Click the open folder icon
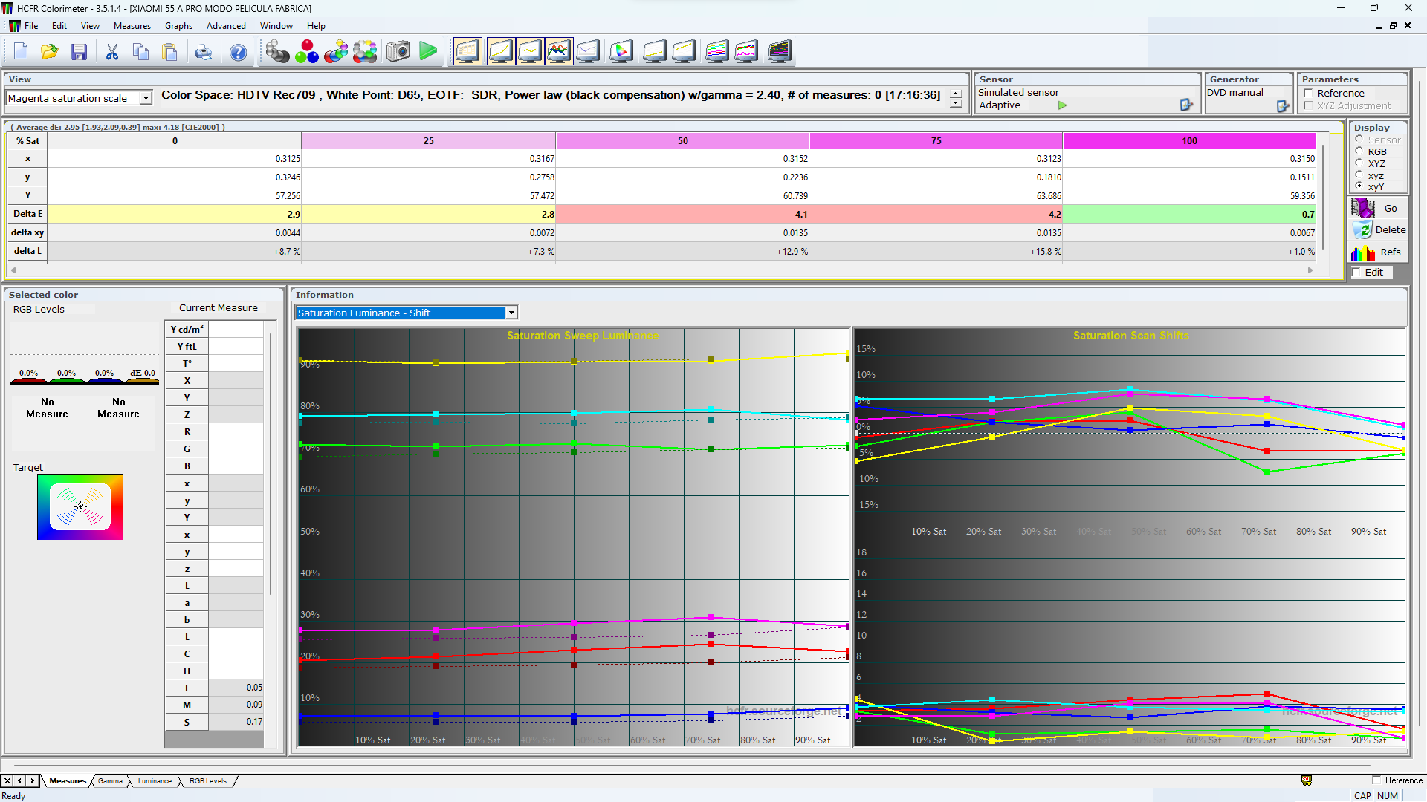 point(49,51)
